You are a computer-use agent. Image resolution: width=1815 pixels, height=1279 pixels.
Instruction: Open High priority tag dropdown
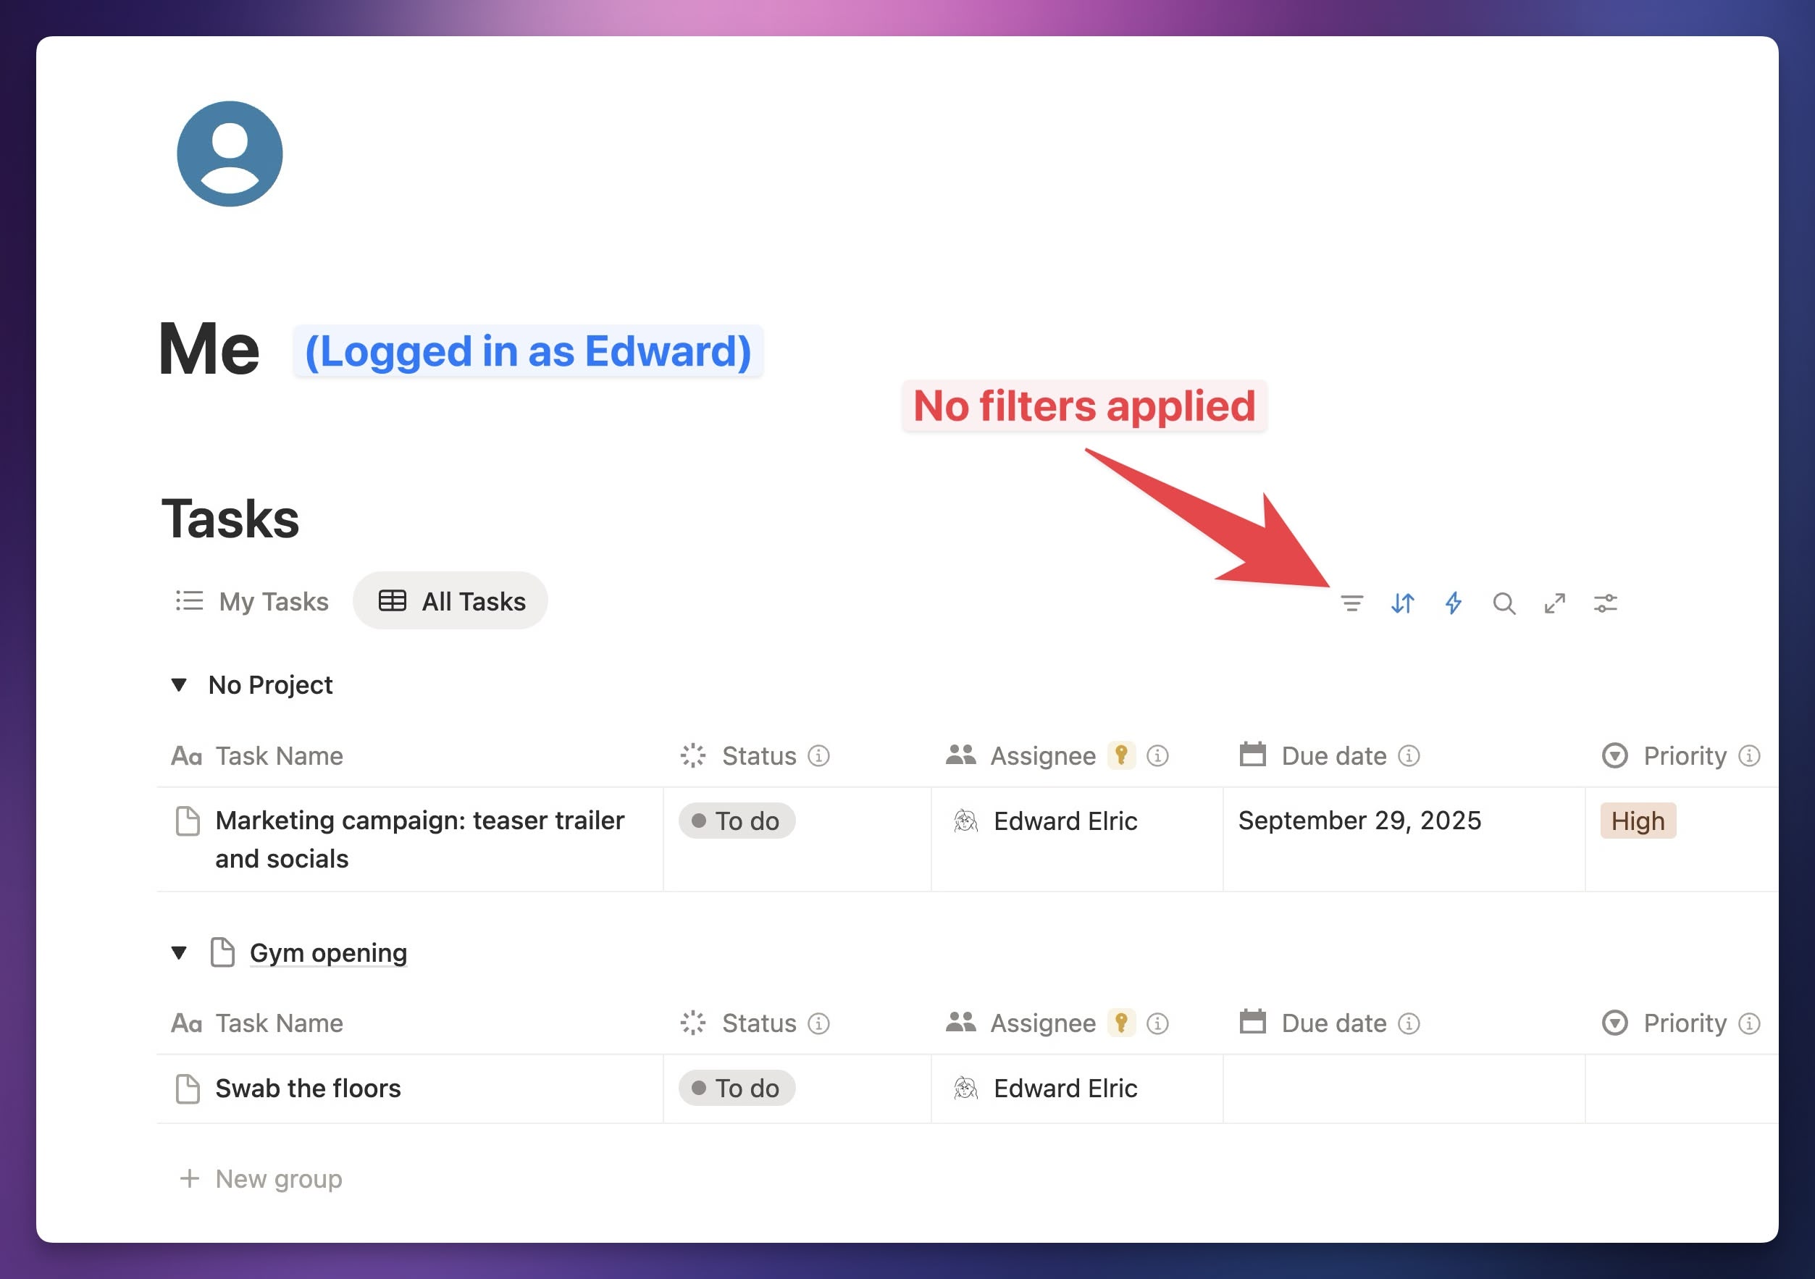pyautogui.click(x=1637, y=821)
